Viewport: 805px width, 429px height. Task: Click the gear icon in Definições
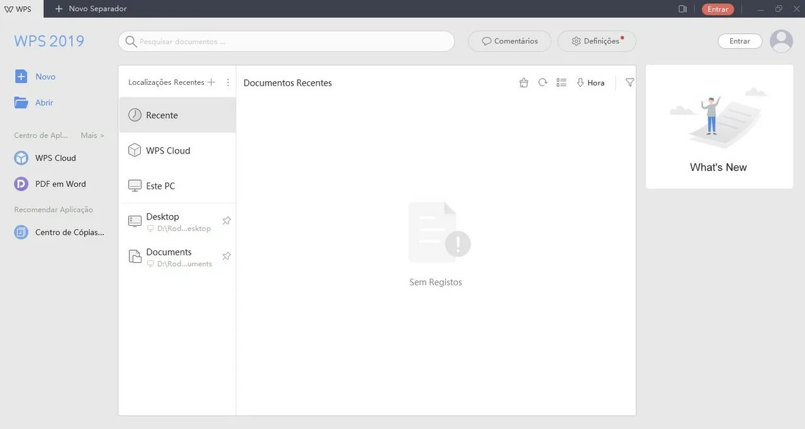point(576,41)
